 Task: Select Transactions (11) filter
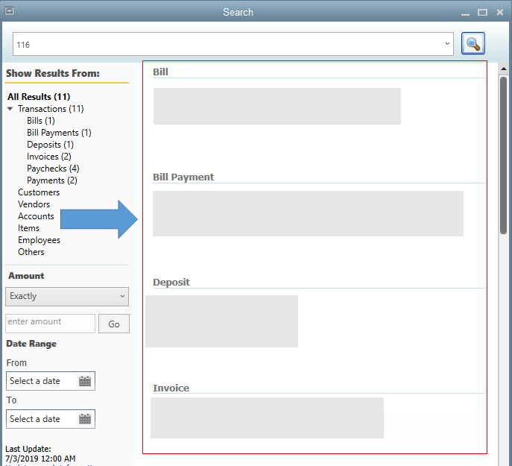point(51,109)
